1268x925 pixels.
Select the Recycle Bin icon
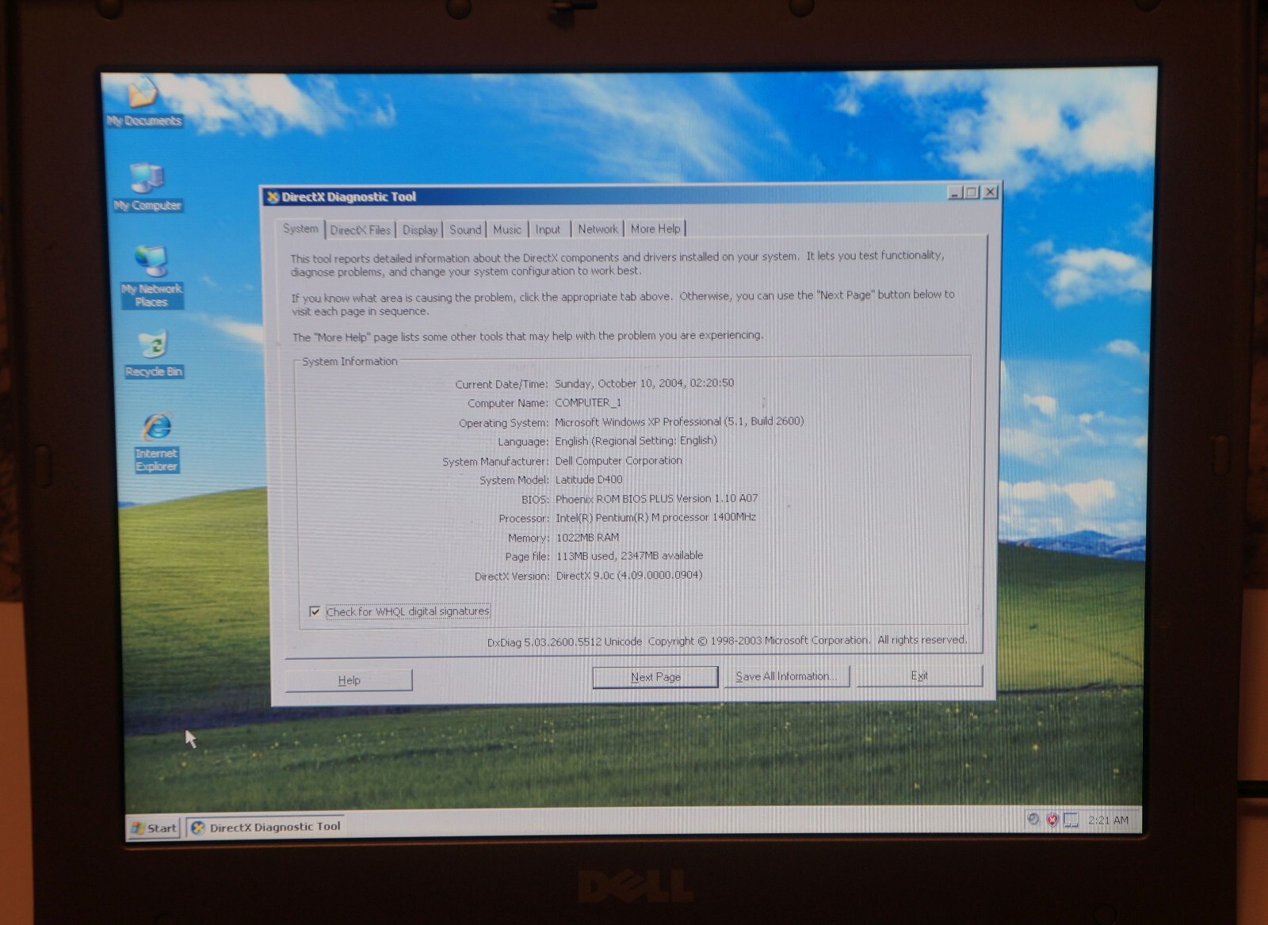pyautogui.click(x=154, y=354)
